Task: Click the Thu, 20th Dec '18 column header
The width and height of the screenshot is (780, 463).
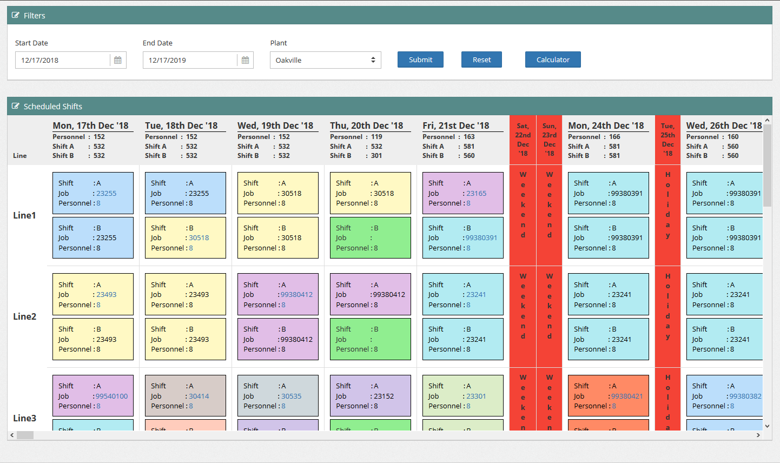Action: click(x=367, y=125)
